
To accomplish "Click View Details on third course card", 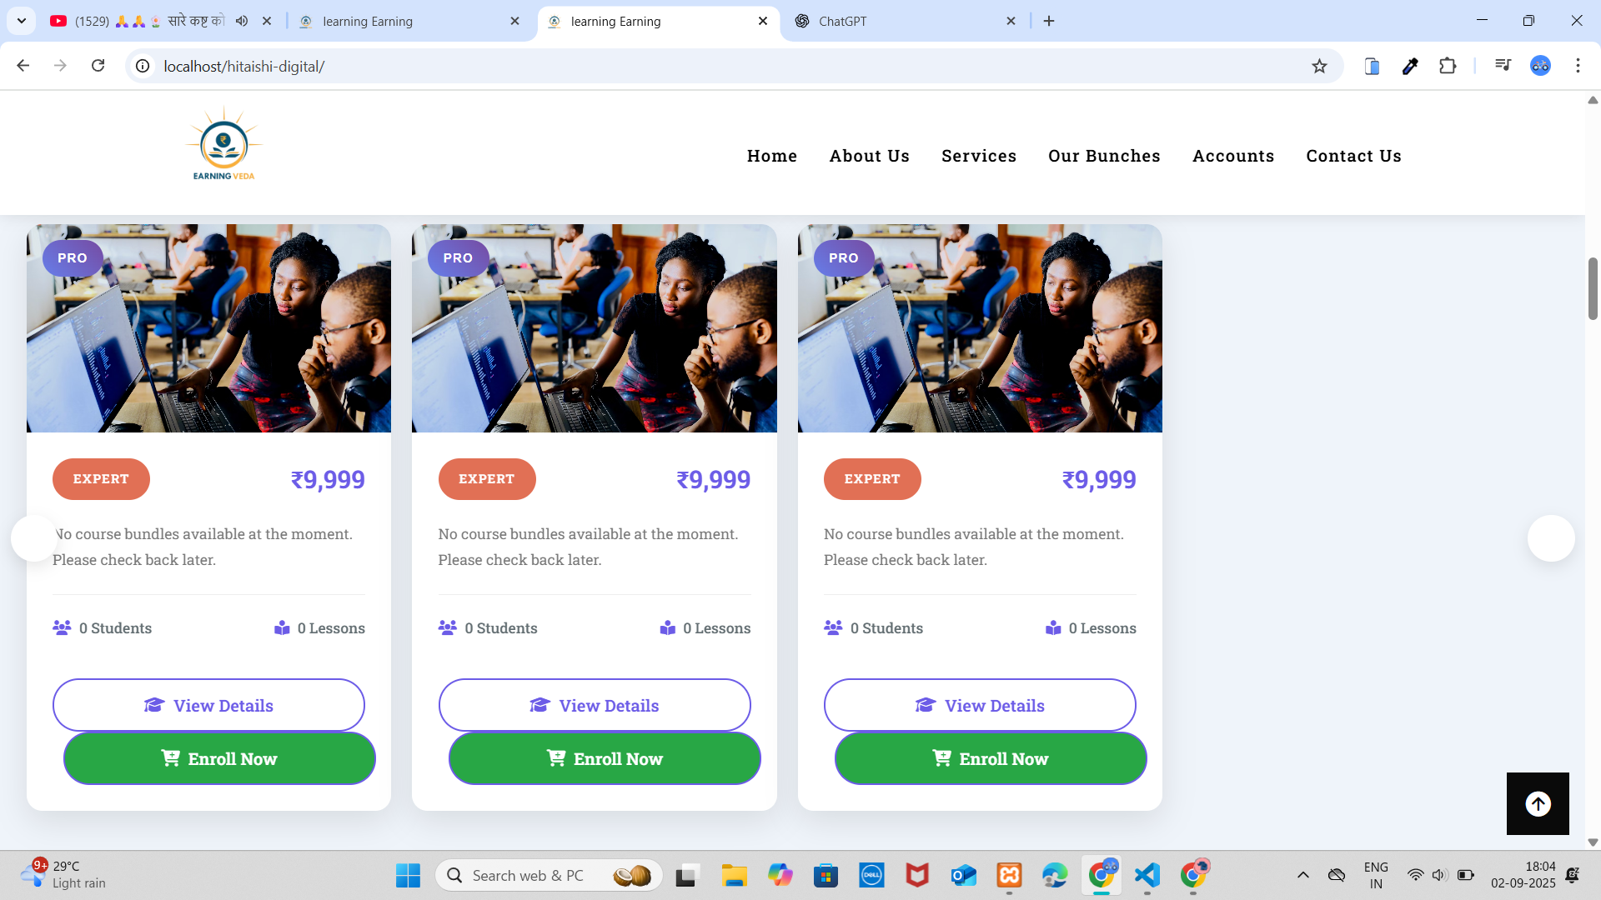I will click(980, 705).
